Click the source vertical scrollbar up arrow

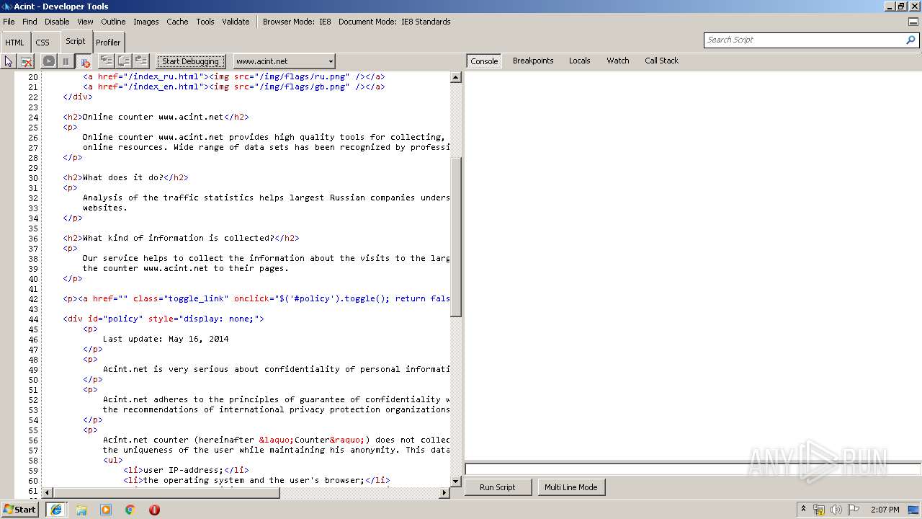pyautogui.click(x=455, y=77)
